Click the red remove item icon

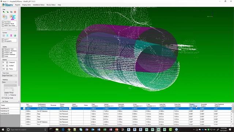[15, 12]
